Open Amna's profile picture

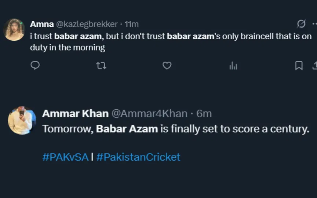(x=14, y=29)
